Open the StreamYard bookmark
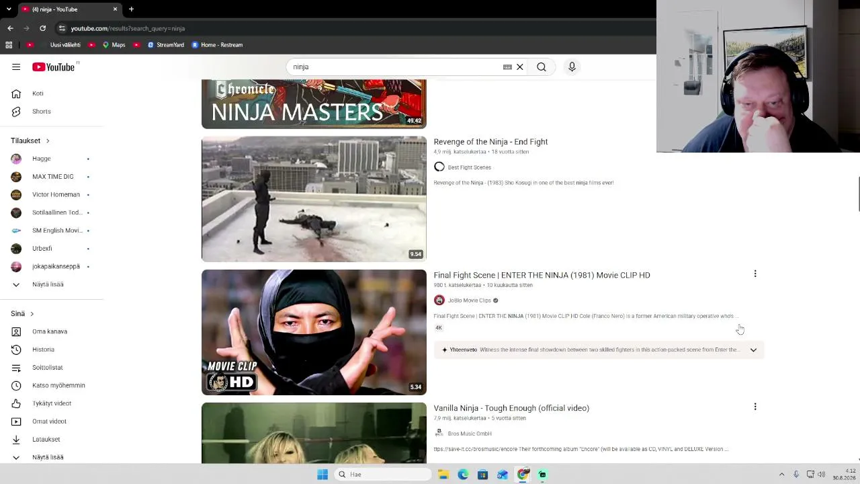 tap(165, 45)
